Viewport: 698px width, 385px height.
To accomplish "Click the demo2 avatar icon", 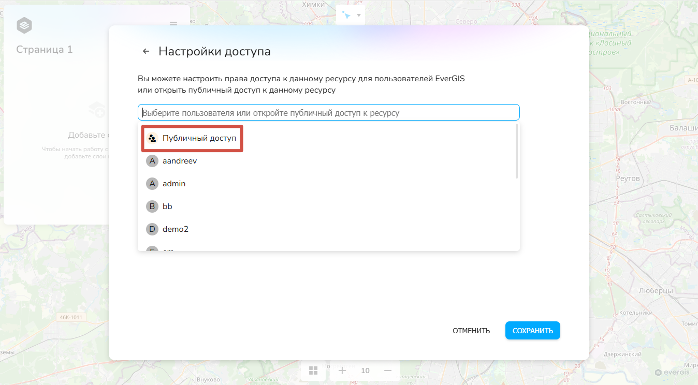I will 152,229.
